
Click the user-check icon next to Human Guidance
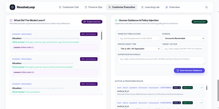point(116,20)
